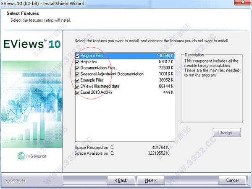Toggle the Help Files checkbox
This screenshot has height=189, width=252.
tap(77, 62)
